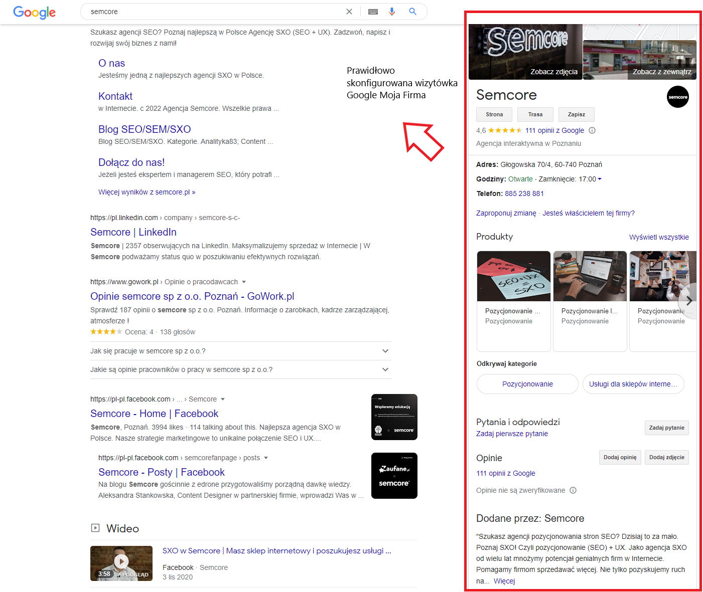
Task: Click stars beside 4,6 rating
Action: [x=505, y=130]
